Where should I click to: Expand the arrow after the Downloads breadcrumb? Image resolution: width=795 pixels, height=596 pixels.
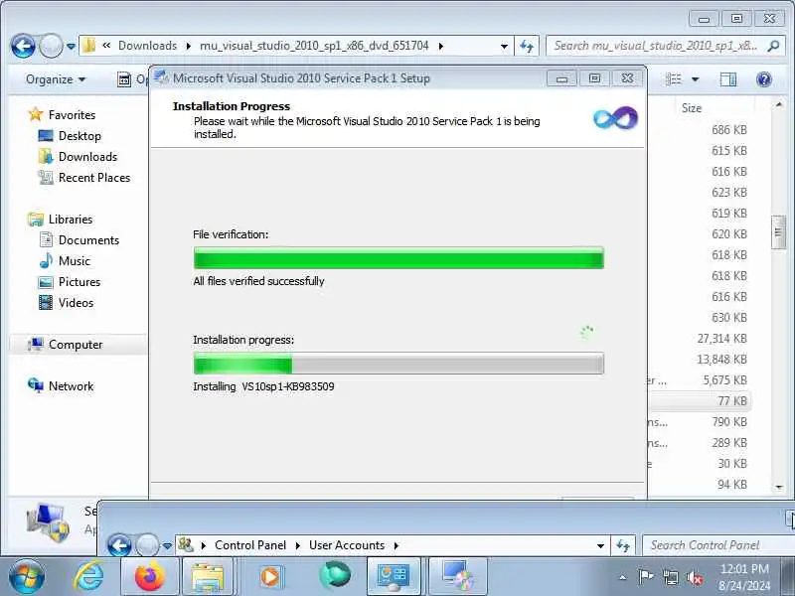click(189, 46)
